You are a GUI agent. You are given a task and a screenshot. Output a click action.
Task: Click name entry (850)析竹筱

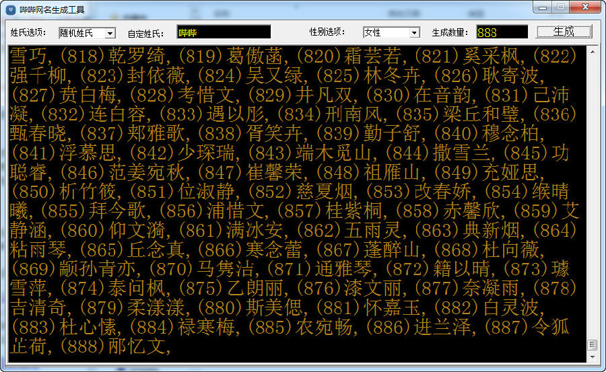coord(64,192)
